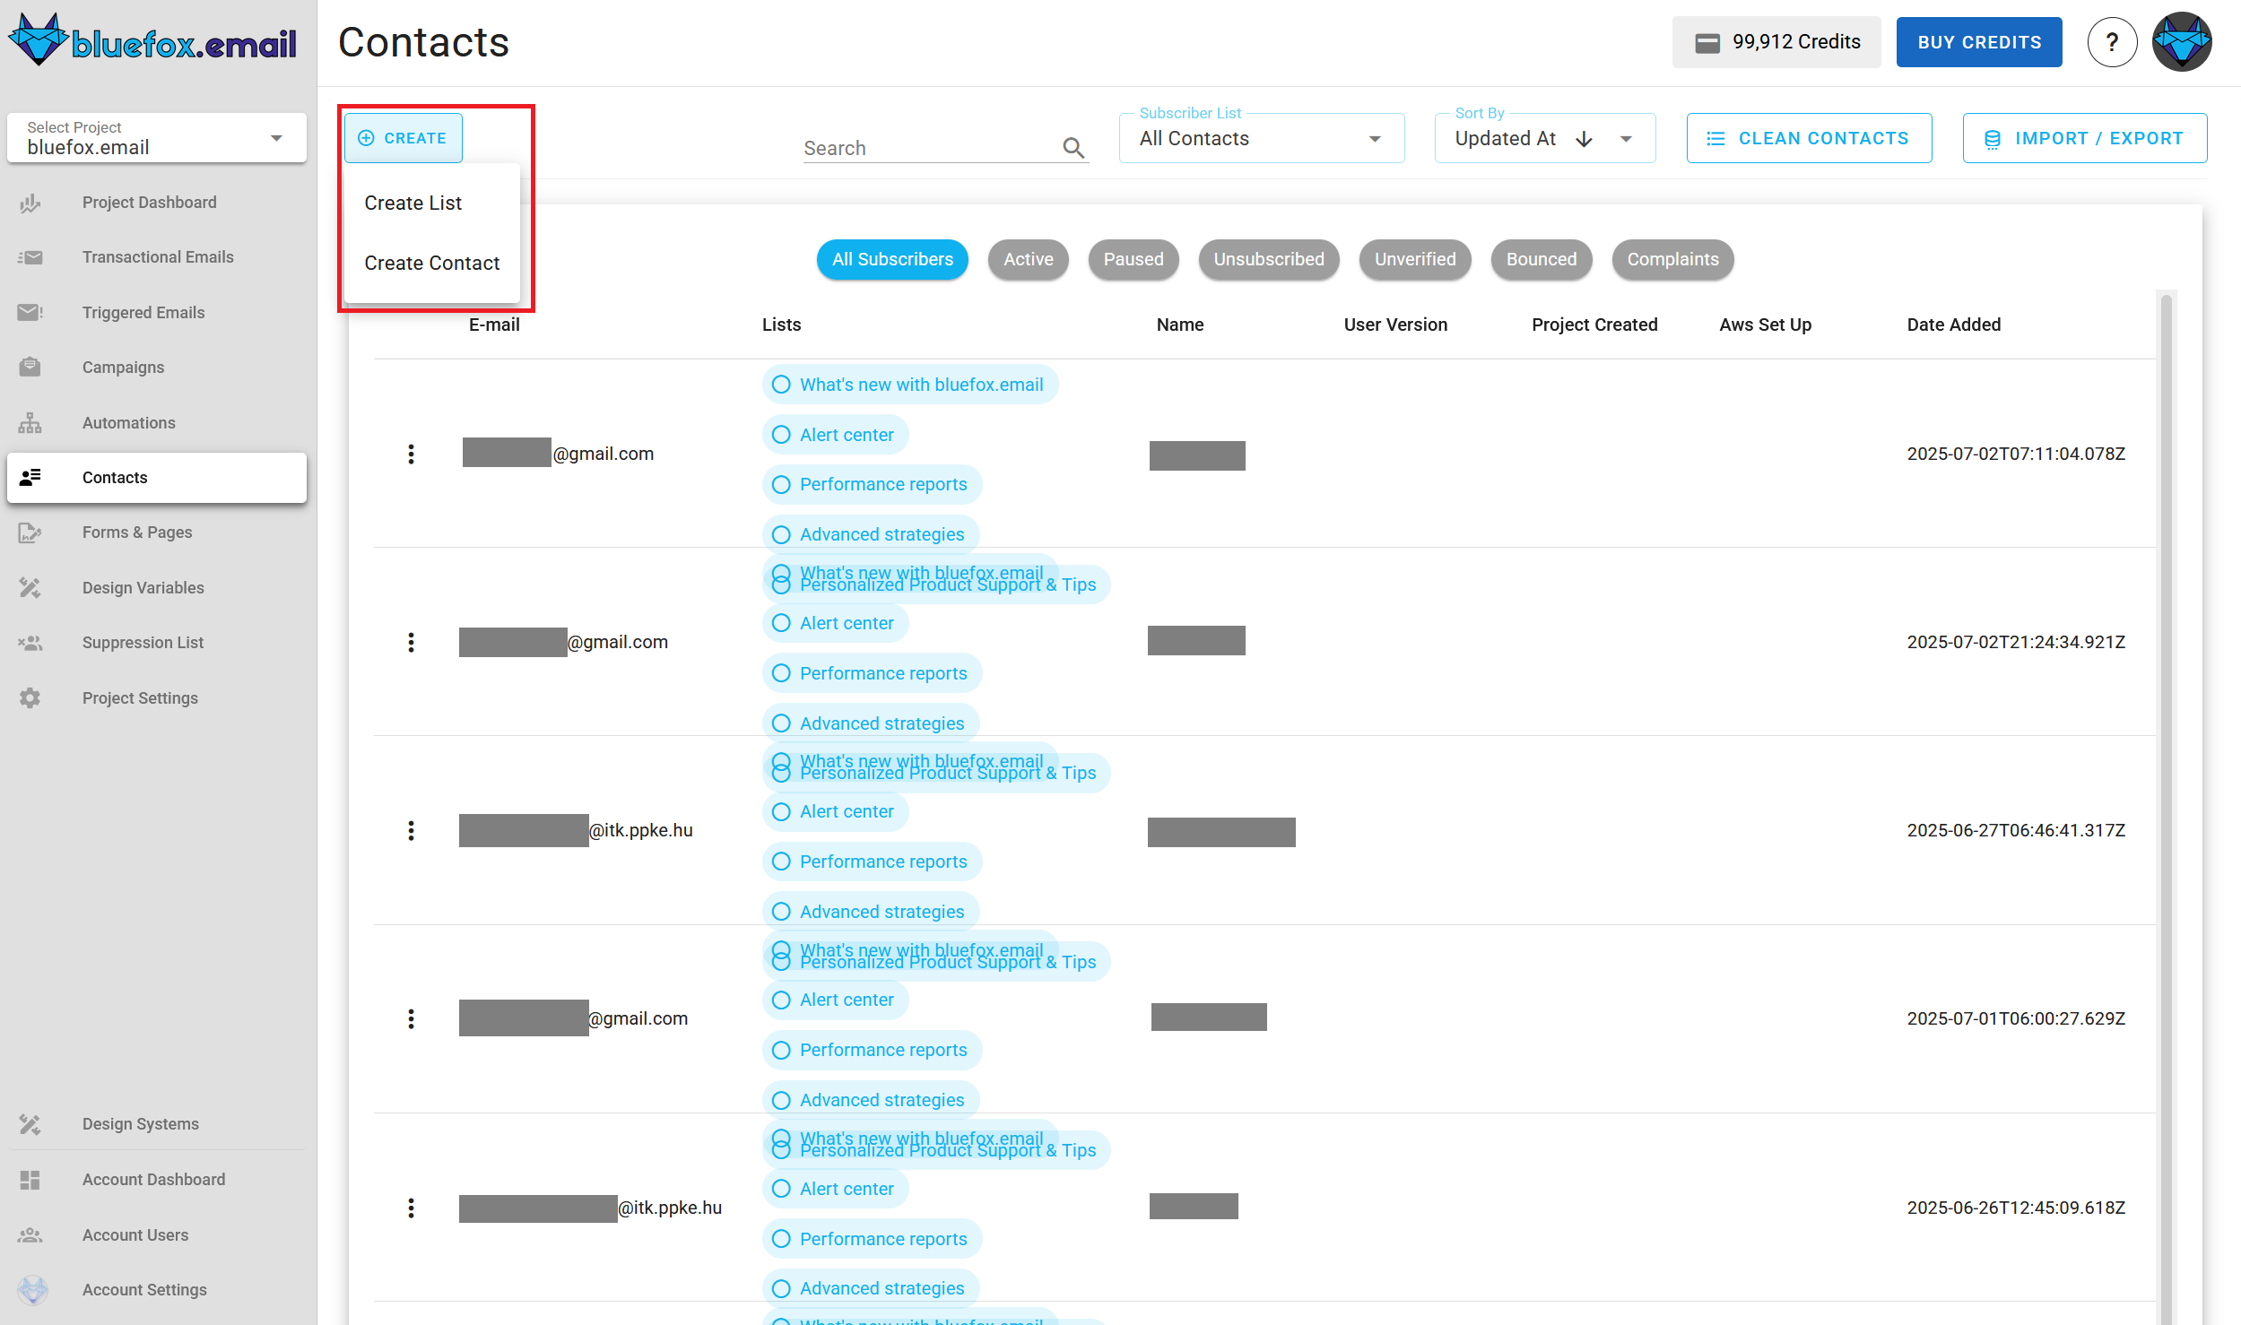Open row menu for 2025-07-01T06:00:27 contact
The width and height of the screenshot is (2241, 1325).
(x=411, y=1018)
